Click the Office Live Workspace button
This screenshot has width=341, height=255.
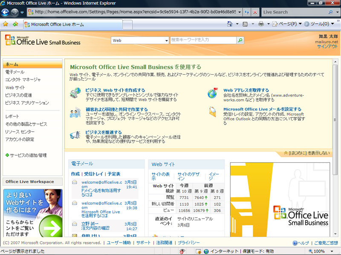[33, 182]
